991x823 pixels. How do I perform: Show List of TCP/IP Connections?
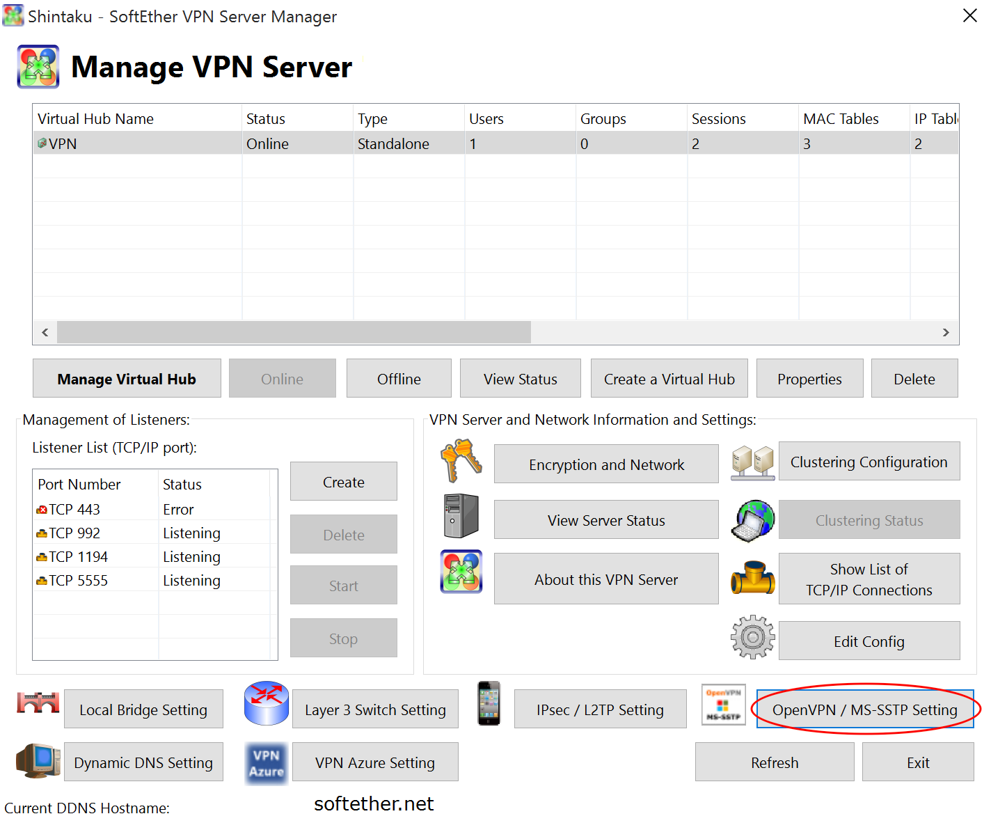coord(869,579)
